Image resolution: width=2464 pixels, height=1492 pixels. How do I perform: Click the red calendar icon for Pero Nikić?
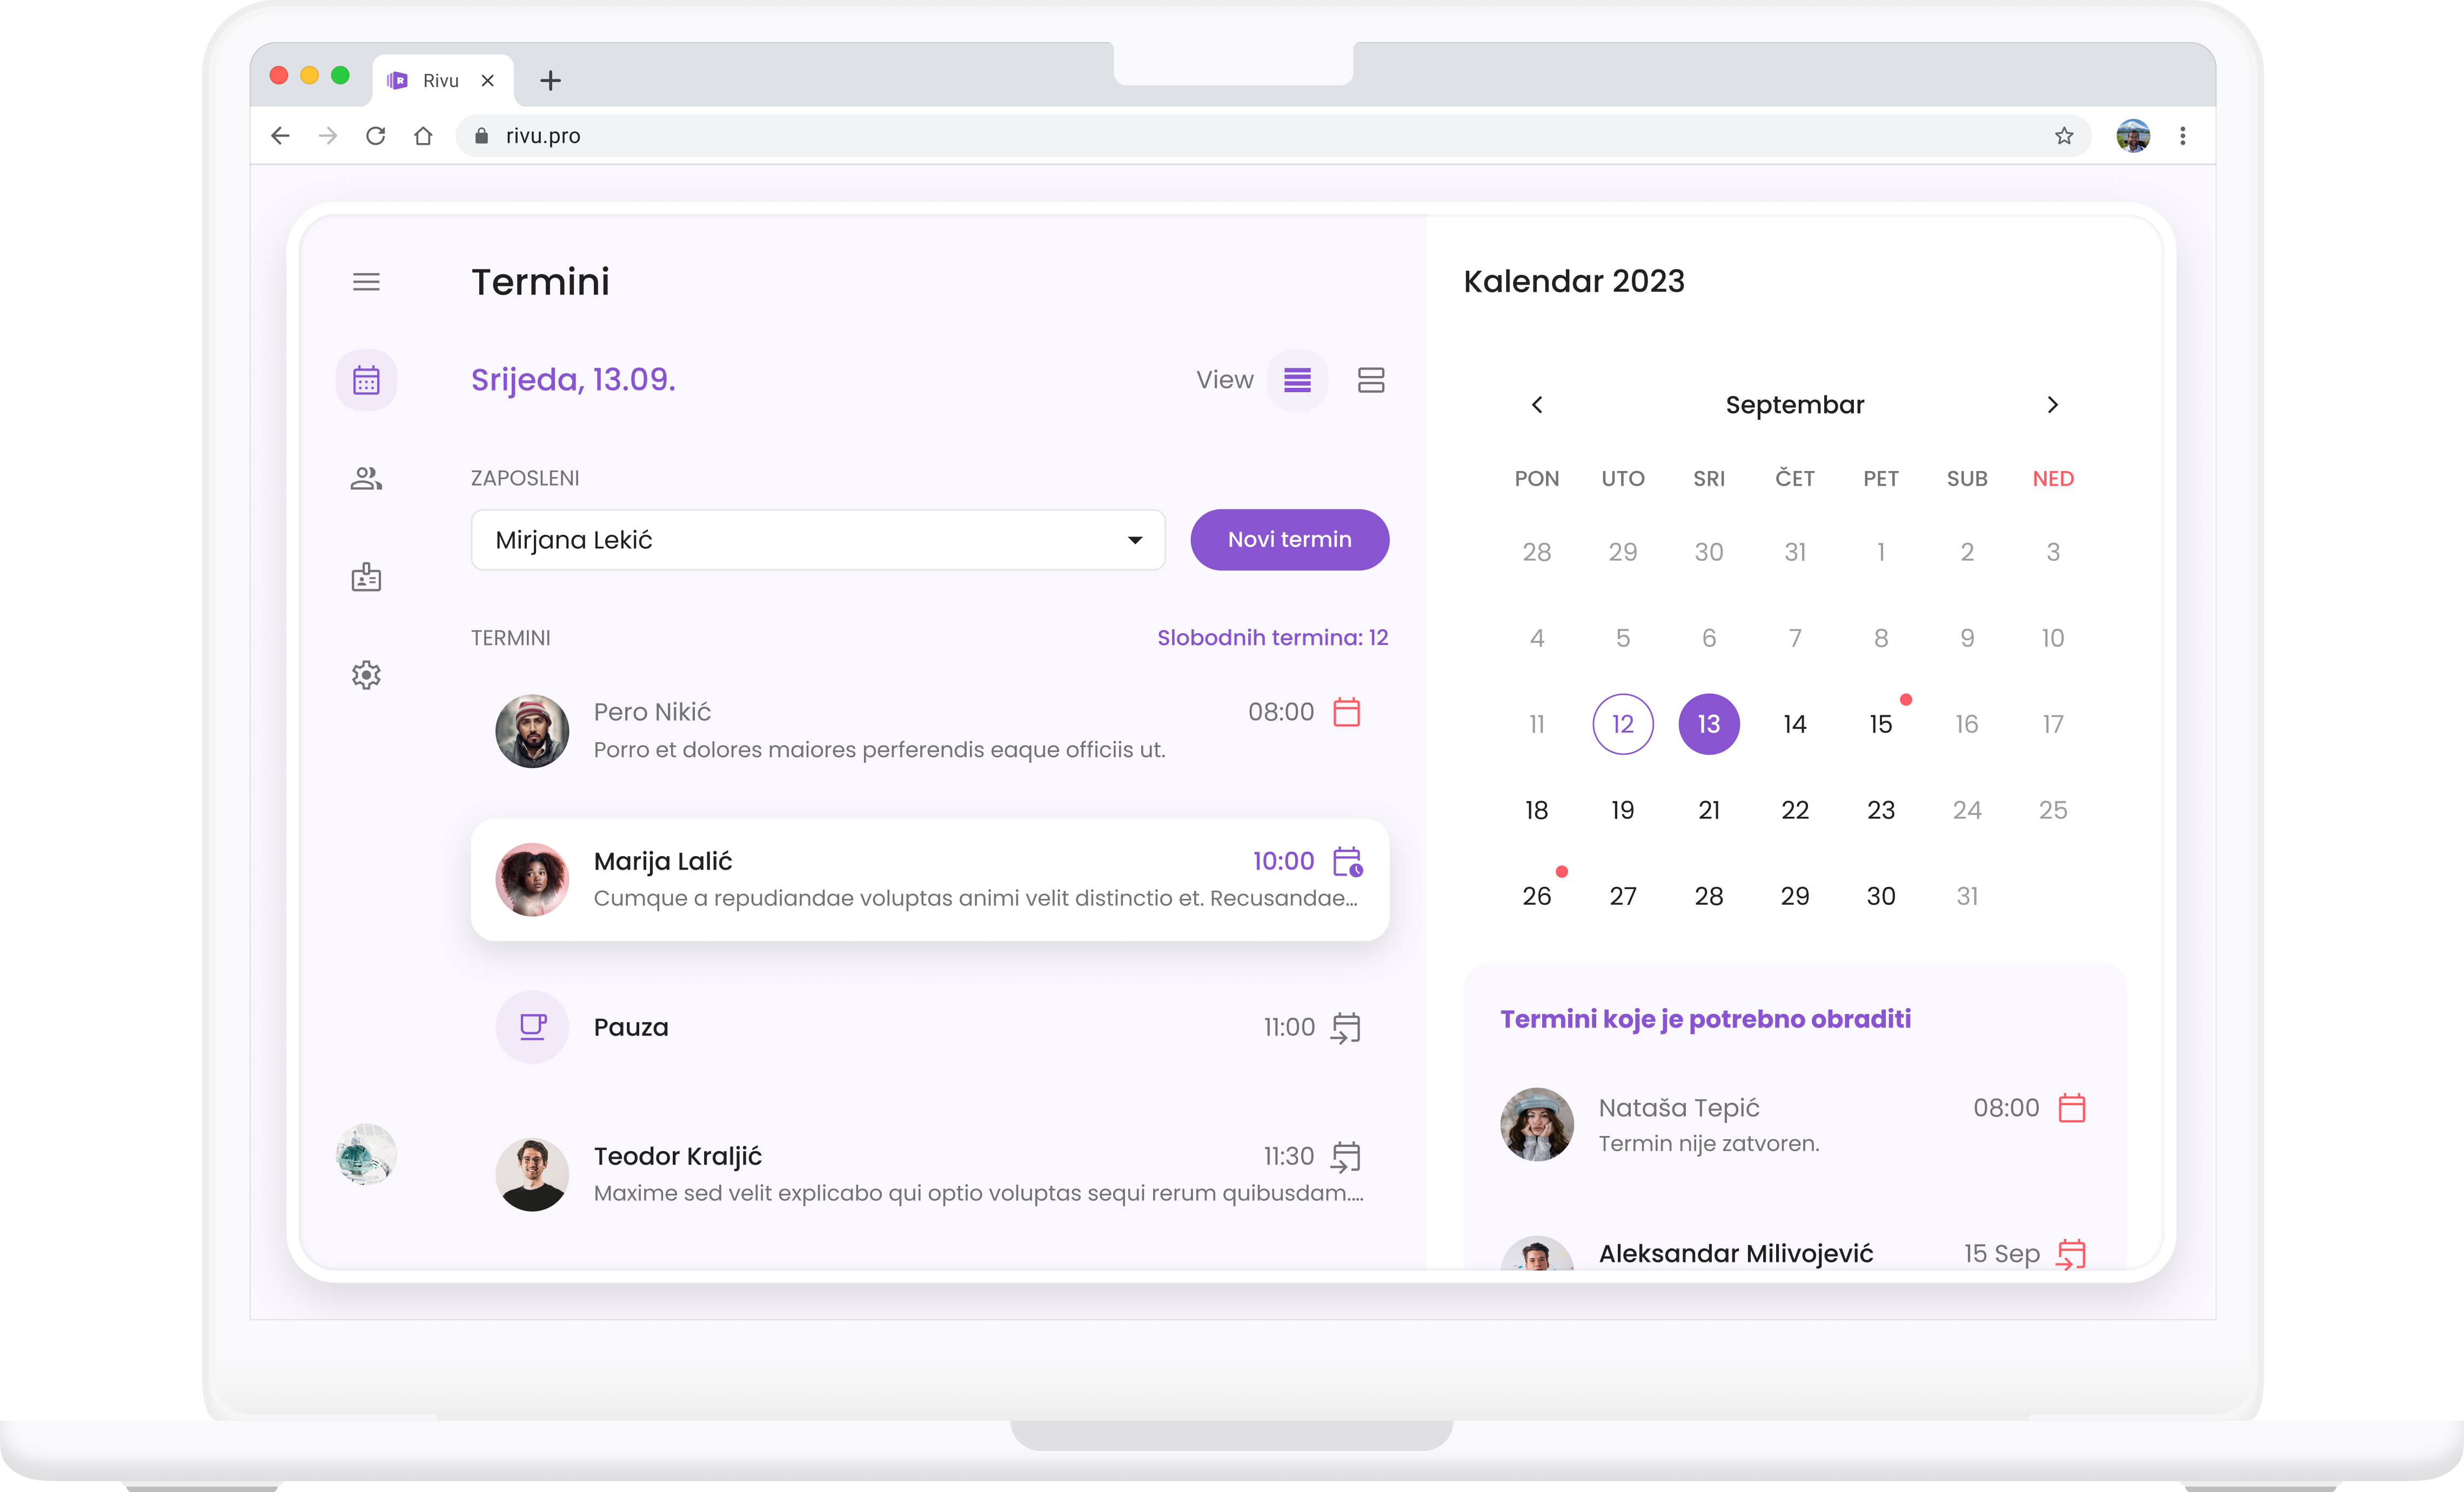tap(1346, 712)
